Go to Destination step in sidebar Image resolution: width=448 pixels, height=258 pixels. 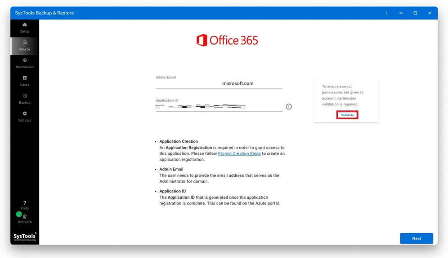pos(25,63)
